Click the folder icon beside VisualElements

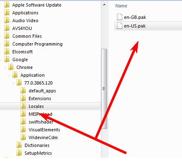pos(23,130)
